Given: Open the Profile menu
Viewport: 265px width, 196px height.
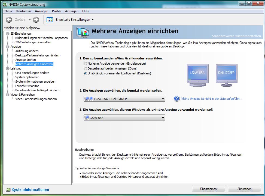Looking at the screenshot, I should click(x=57, y=11).
